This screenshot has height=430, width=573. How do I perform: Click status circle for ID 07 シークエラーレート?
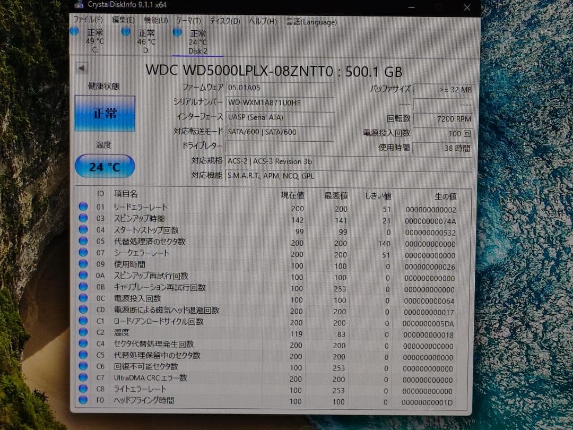tap(83, 252)
